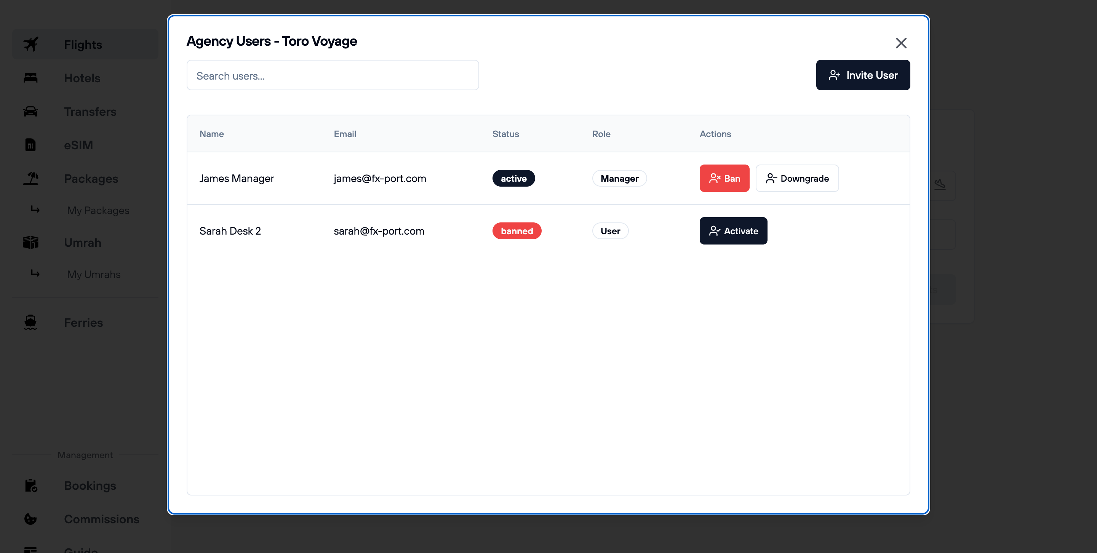
Task: Select the Commissions icon in sidebar
Action: pos(30,519)
